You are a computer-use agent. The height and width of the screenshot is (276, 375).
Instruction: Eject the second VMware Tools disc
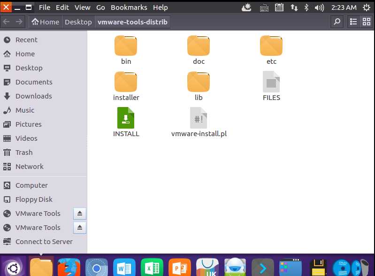click(80, 228)
